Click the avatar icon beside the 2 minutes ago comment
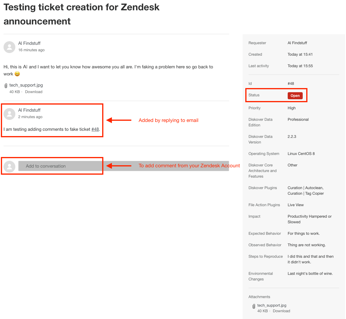This screenshot has width=346, height=319. [x=9, y=114]
